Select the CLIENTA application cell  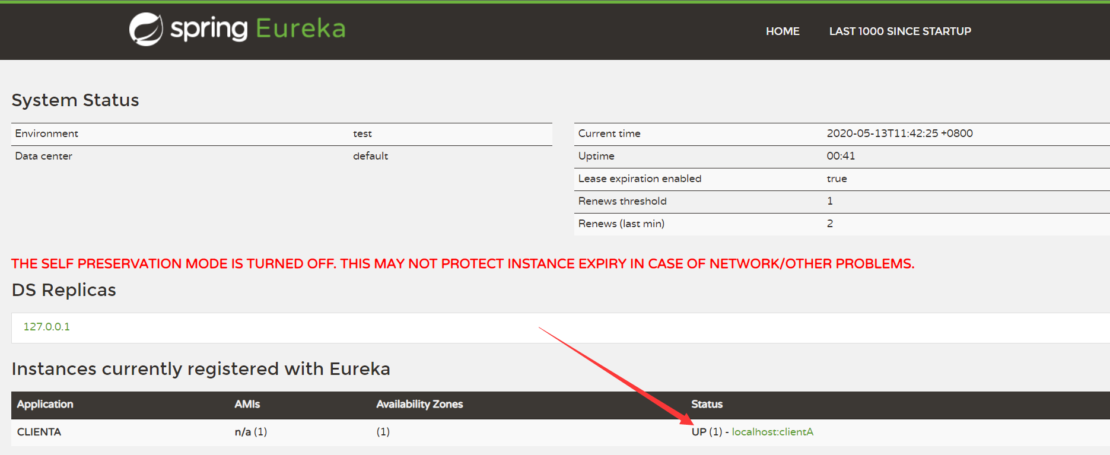coord(39,432)
